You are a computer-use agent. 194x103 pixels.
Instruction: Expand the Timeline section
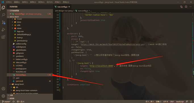[x=30, y=98]
